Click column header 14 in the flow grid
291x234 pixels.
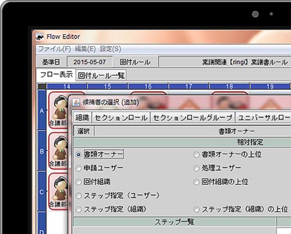pos(66,87)
